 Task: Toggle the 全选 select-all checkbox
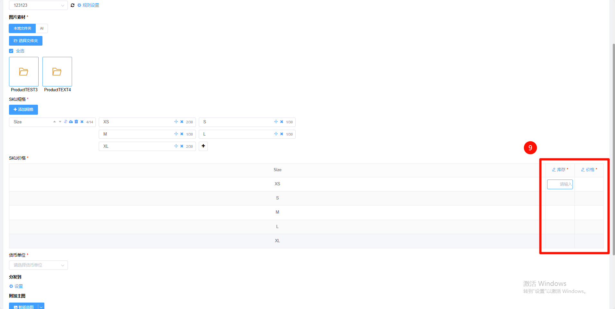coord(11,51)
